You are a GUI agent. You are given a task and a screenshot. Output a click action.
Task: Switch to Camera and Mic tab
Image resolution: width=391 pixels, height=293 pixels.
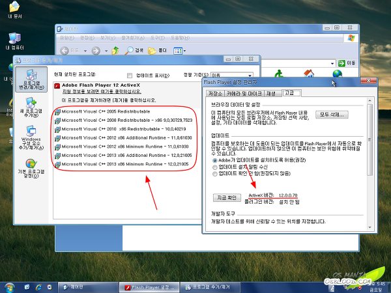pyautogui.click(x=244, y=93)
